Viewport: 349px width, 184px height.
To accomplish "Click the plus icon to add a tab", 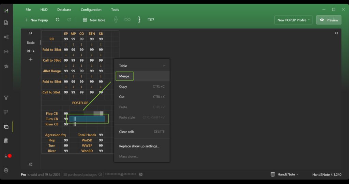I will (x=31, y=60).
